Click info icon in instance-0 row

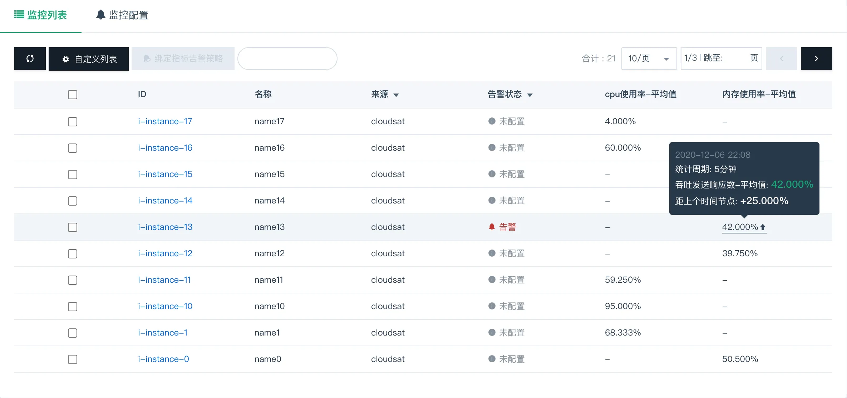[x=492, y=359]
